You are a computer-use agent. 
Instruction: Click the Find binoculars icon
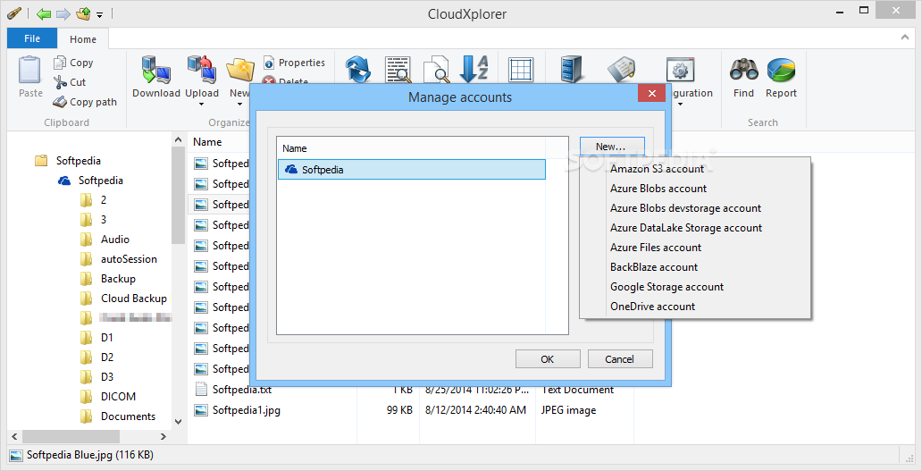pyautogui.click(x=743, y=70)
